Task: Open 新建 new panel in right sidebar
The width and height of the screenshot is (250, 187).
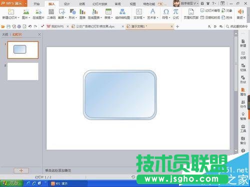Action: [243, 43]
